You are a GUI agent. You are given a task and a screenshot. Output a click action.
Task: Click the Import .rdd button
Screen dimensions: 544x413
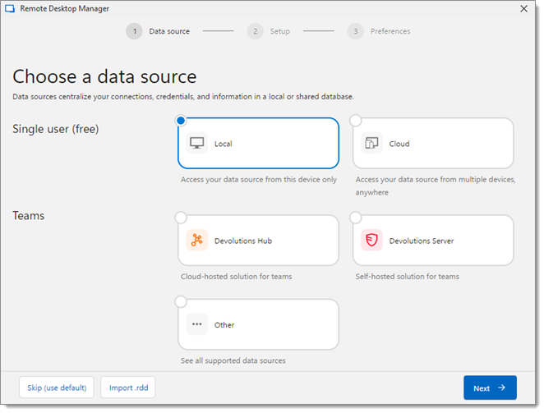[x=128, y=388]
